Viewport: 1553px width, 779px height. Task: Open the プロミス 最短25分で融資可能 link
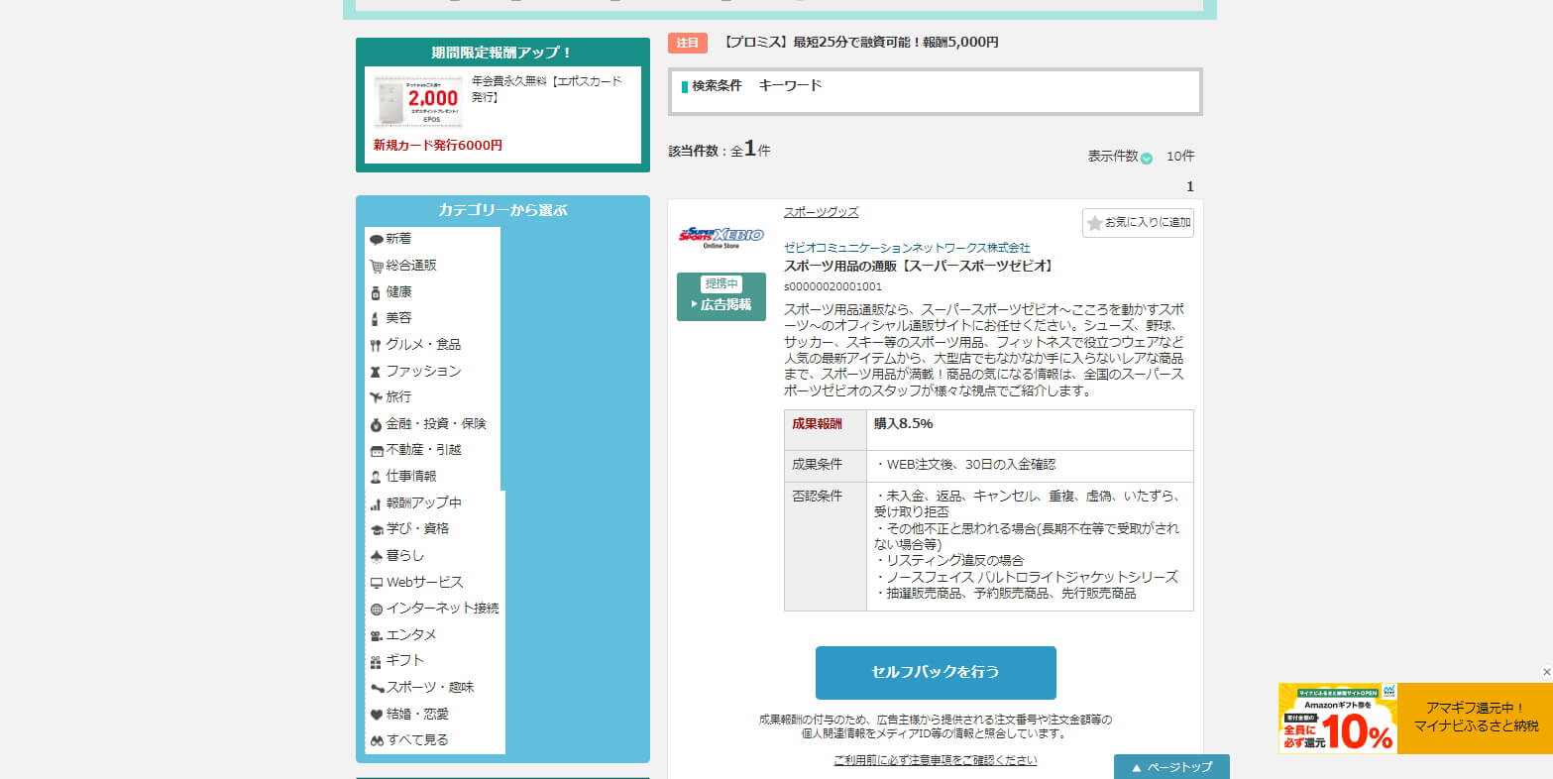(860, 43)
